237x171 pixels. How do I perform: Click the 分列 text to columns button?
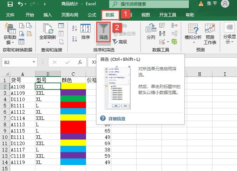151,31
